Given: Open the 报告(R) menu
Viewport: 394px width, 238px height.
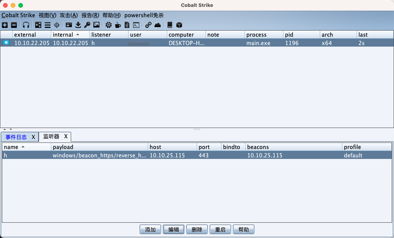Looking at the screenshot, I should (x=90, y=15).
